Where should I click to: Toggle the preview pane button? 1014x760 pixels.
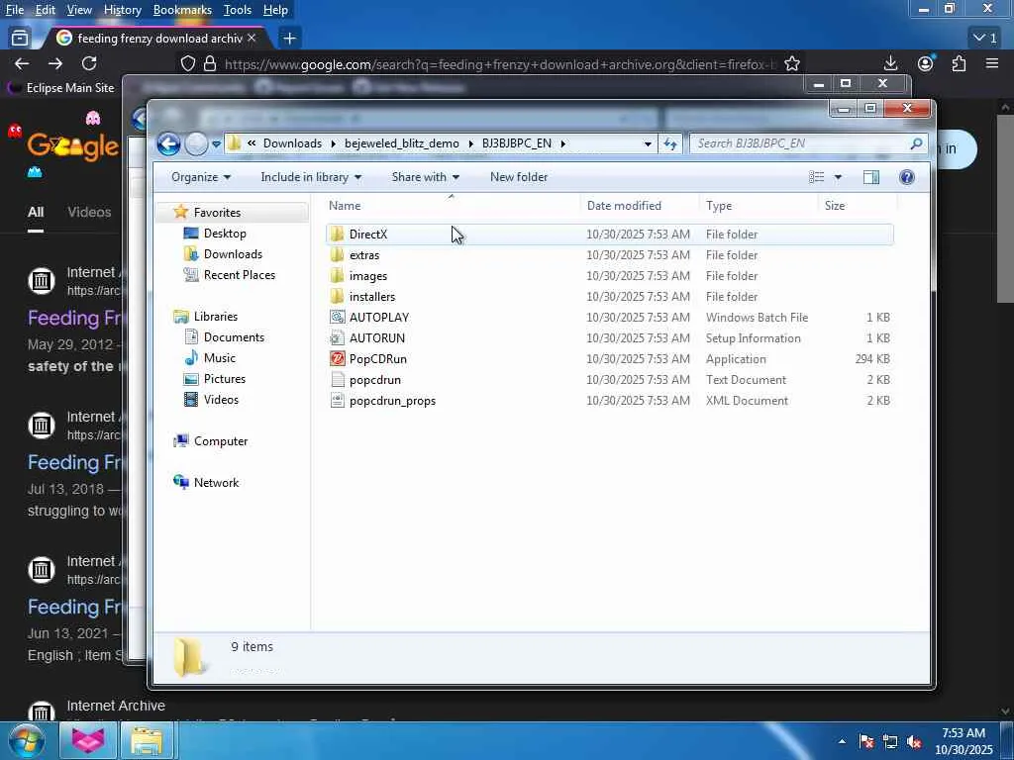coord(871,177)
